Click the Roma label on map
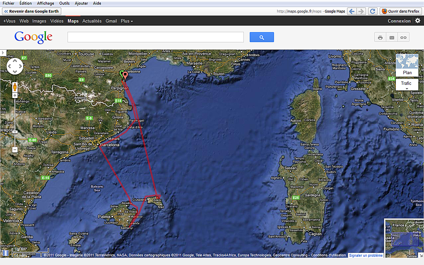 [417, 125]
